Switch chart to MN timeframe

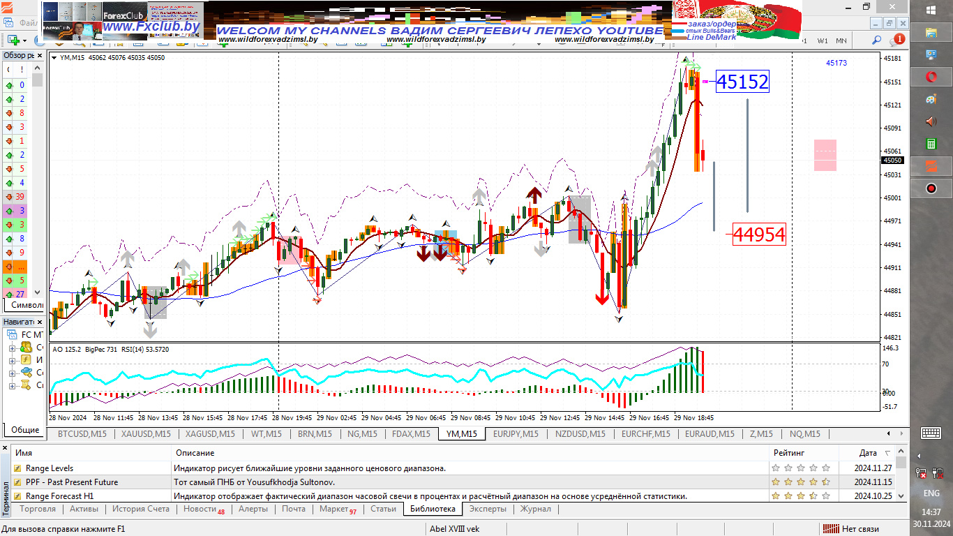pyautogui.click(x=843, y=40)
